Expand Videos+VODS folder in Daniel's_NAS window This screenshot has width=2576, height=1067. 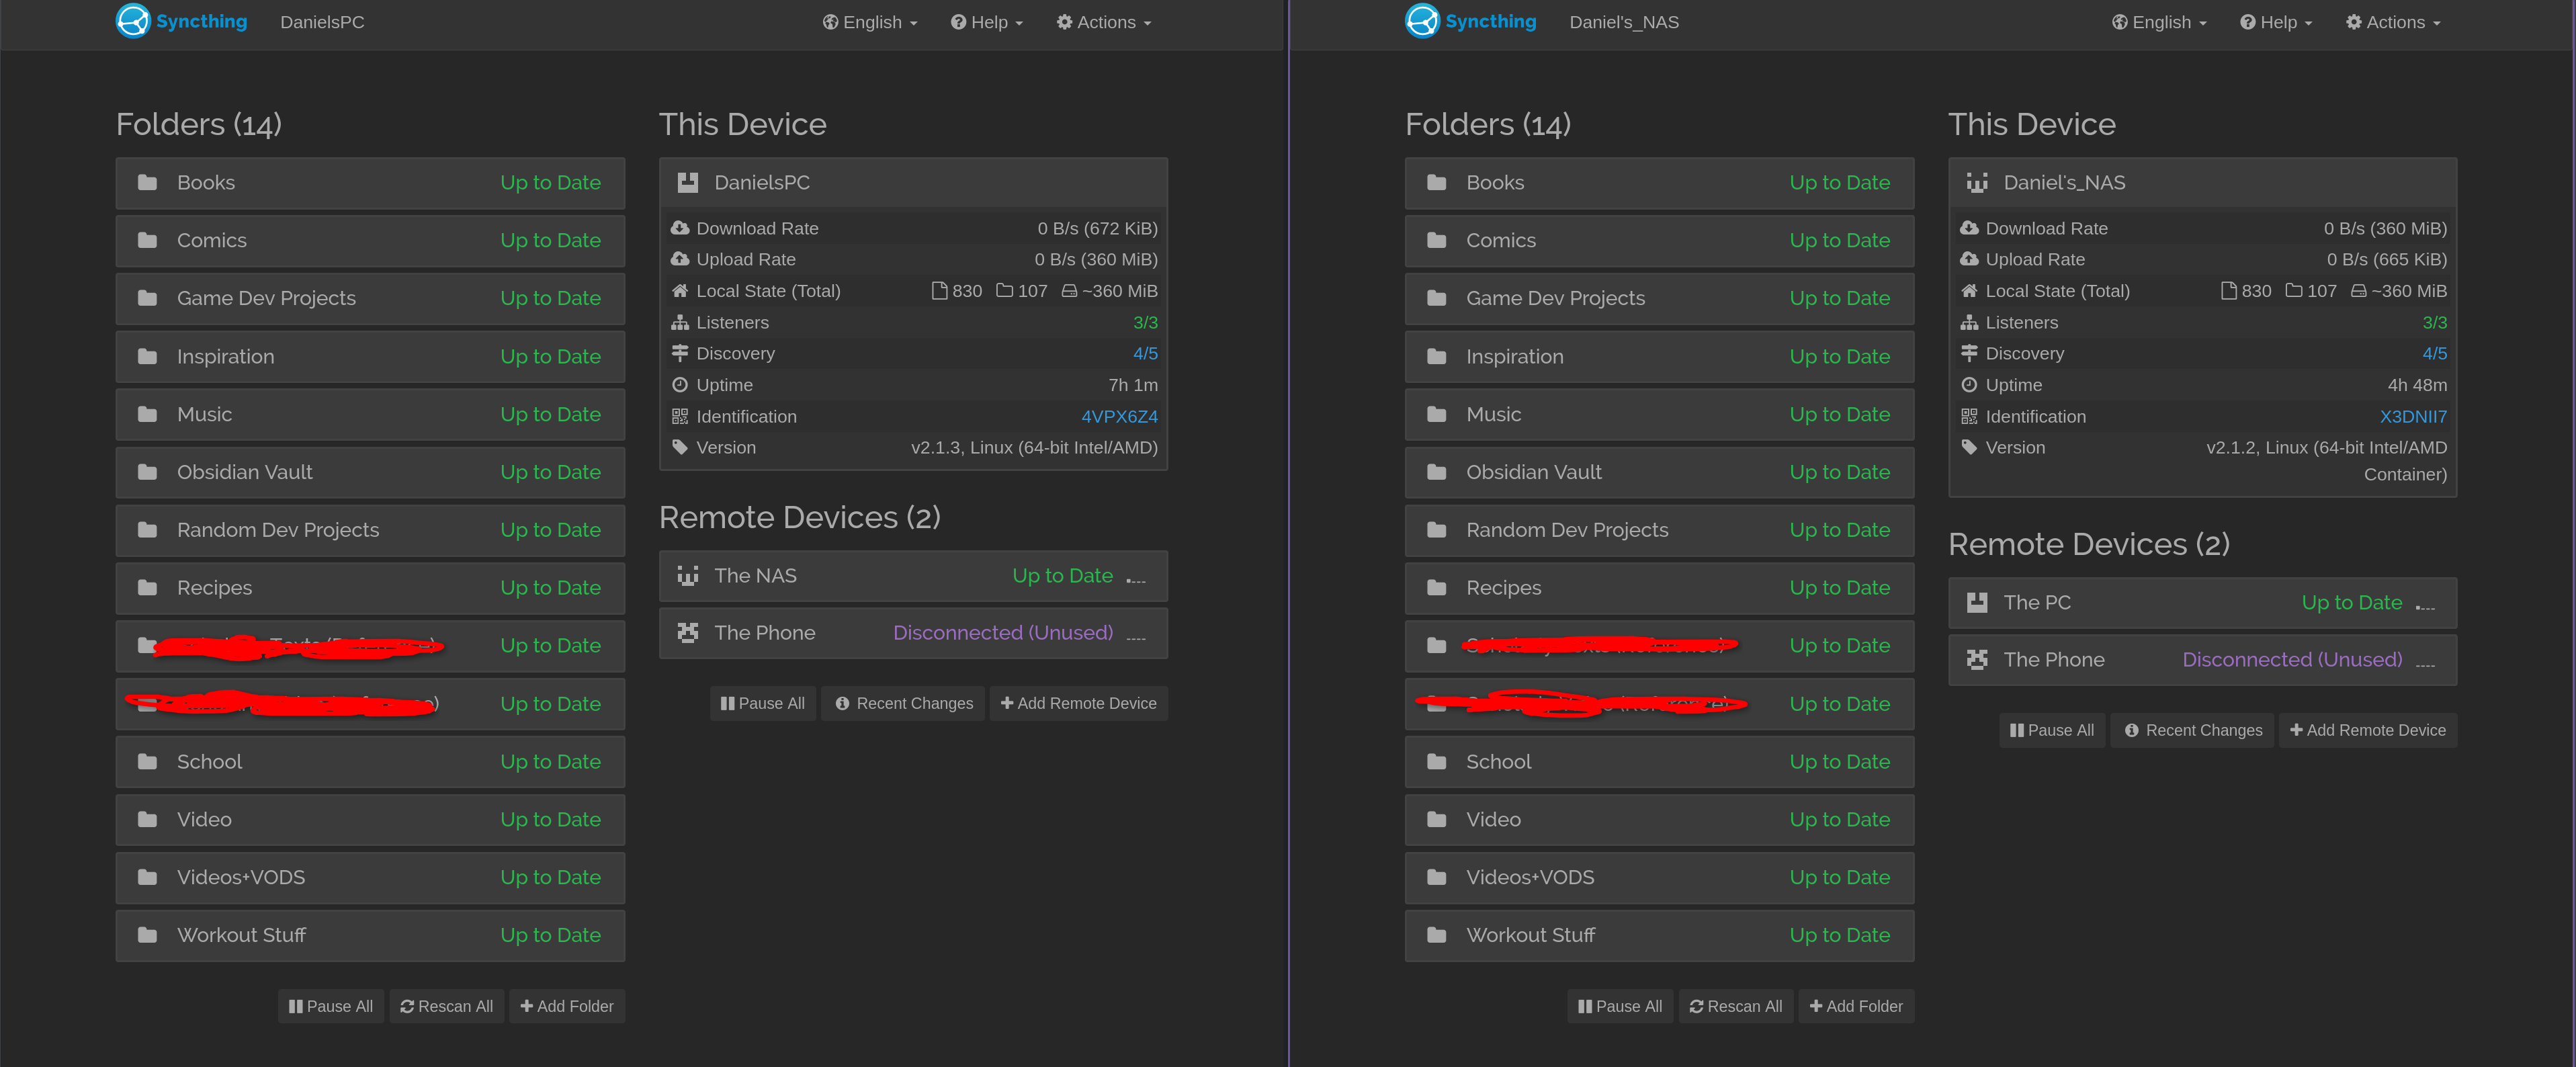(x=1659, y=878)
